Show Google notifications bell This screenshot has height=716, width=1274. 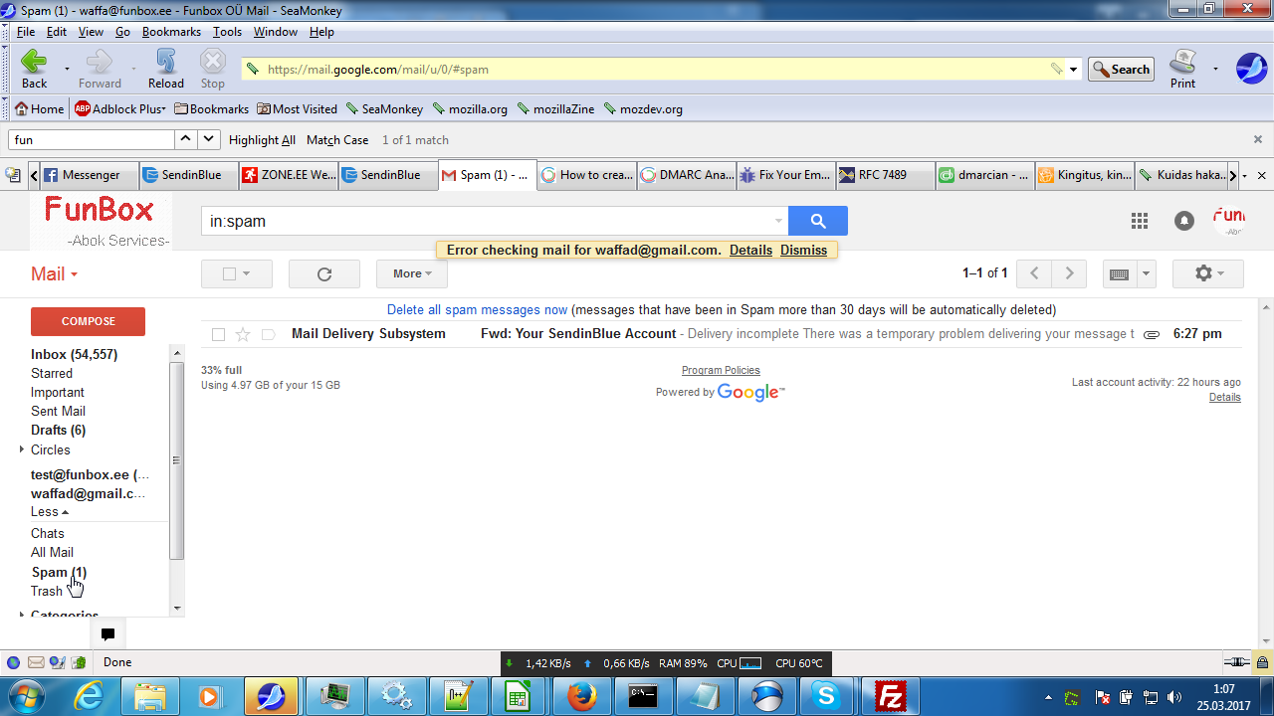click(x=1183, y=221)
